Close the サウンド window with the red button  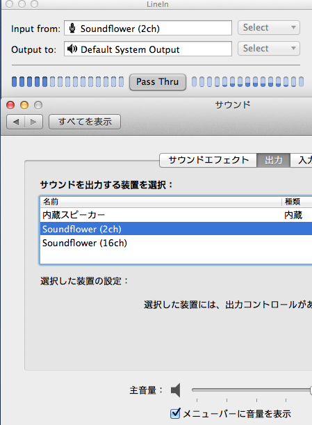pos(10,105)
